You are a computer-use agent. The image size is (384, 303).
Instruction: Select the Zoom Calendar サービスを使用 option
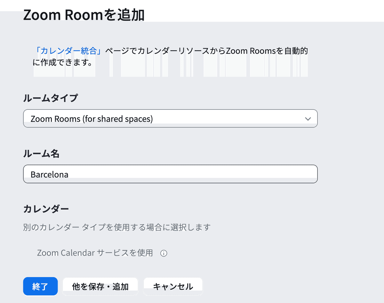pos(94,253)
